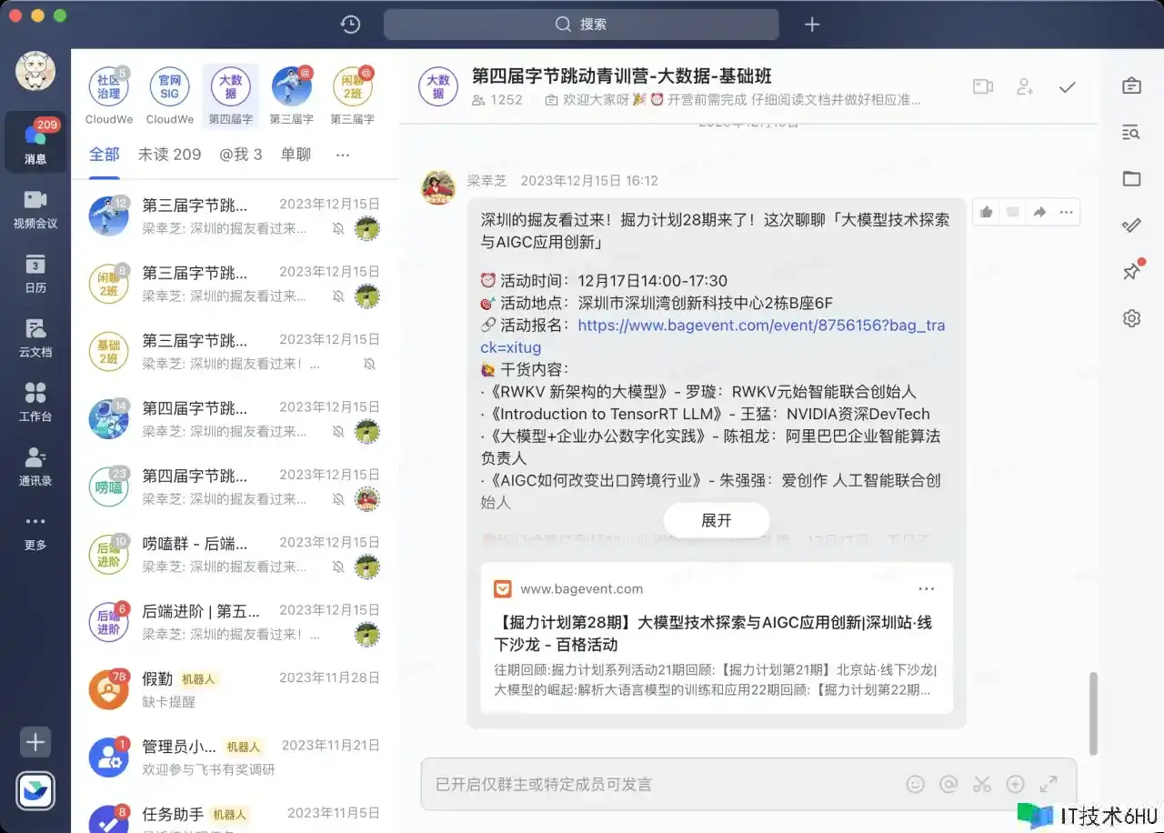This screenshot has width=1164, height=833.
Task: Open the history clock icon beside search
Action: 350,25
